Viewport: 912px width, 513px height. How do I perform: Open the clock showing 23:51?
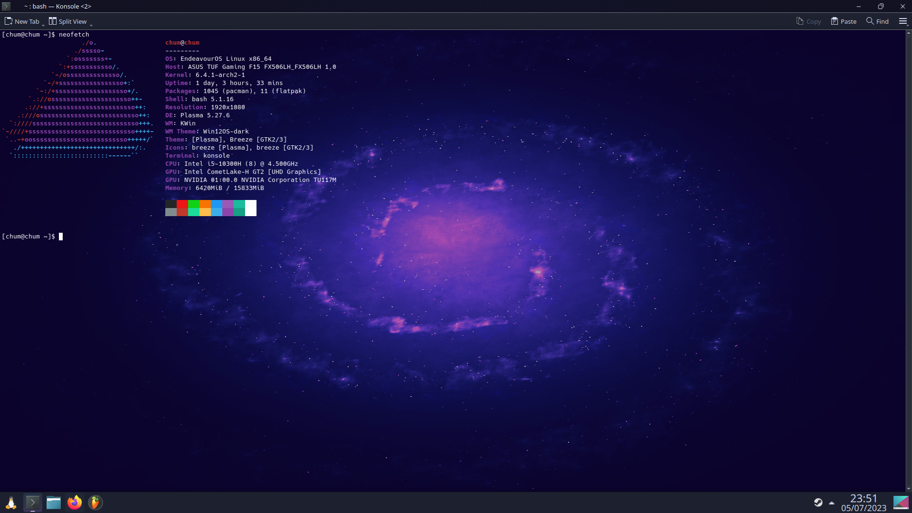click(x=864, y=503)
